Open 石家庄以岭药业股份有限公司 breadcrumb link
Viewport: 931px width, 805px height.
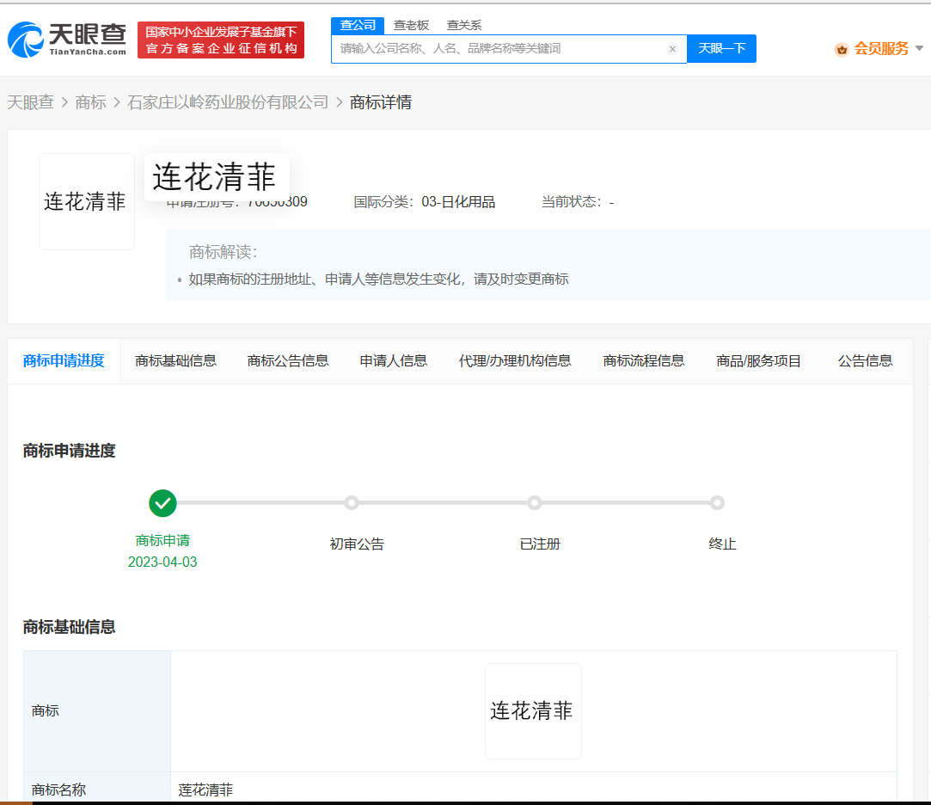click(228, 102)
